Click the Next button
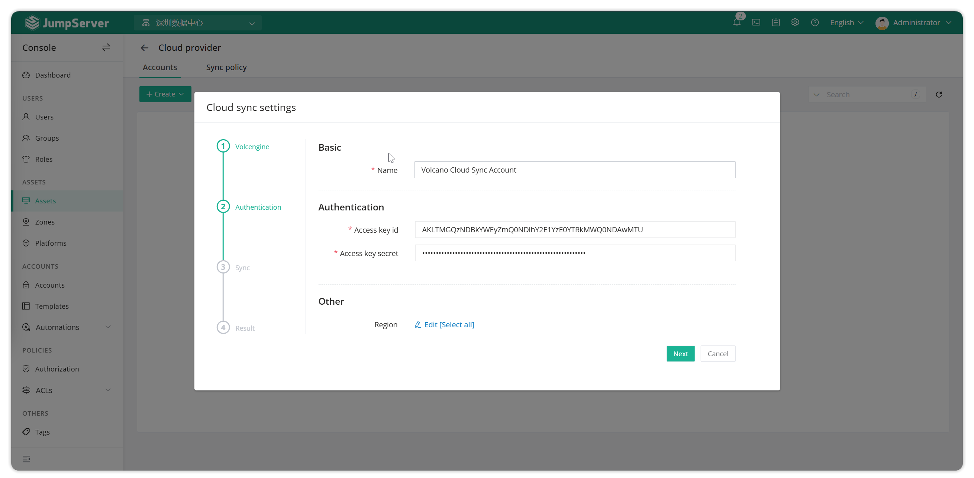974x478 pixels. point(680,353)
